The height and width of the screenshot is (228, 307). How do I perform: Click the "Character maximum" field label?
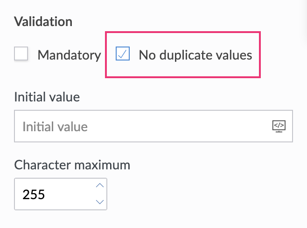tap(72, 165)
